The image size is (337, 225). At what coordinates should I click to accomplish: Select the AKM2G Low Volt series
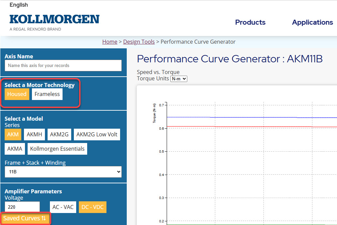point(97,134)
